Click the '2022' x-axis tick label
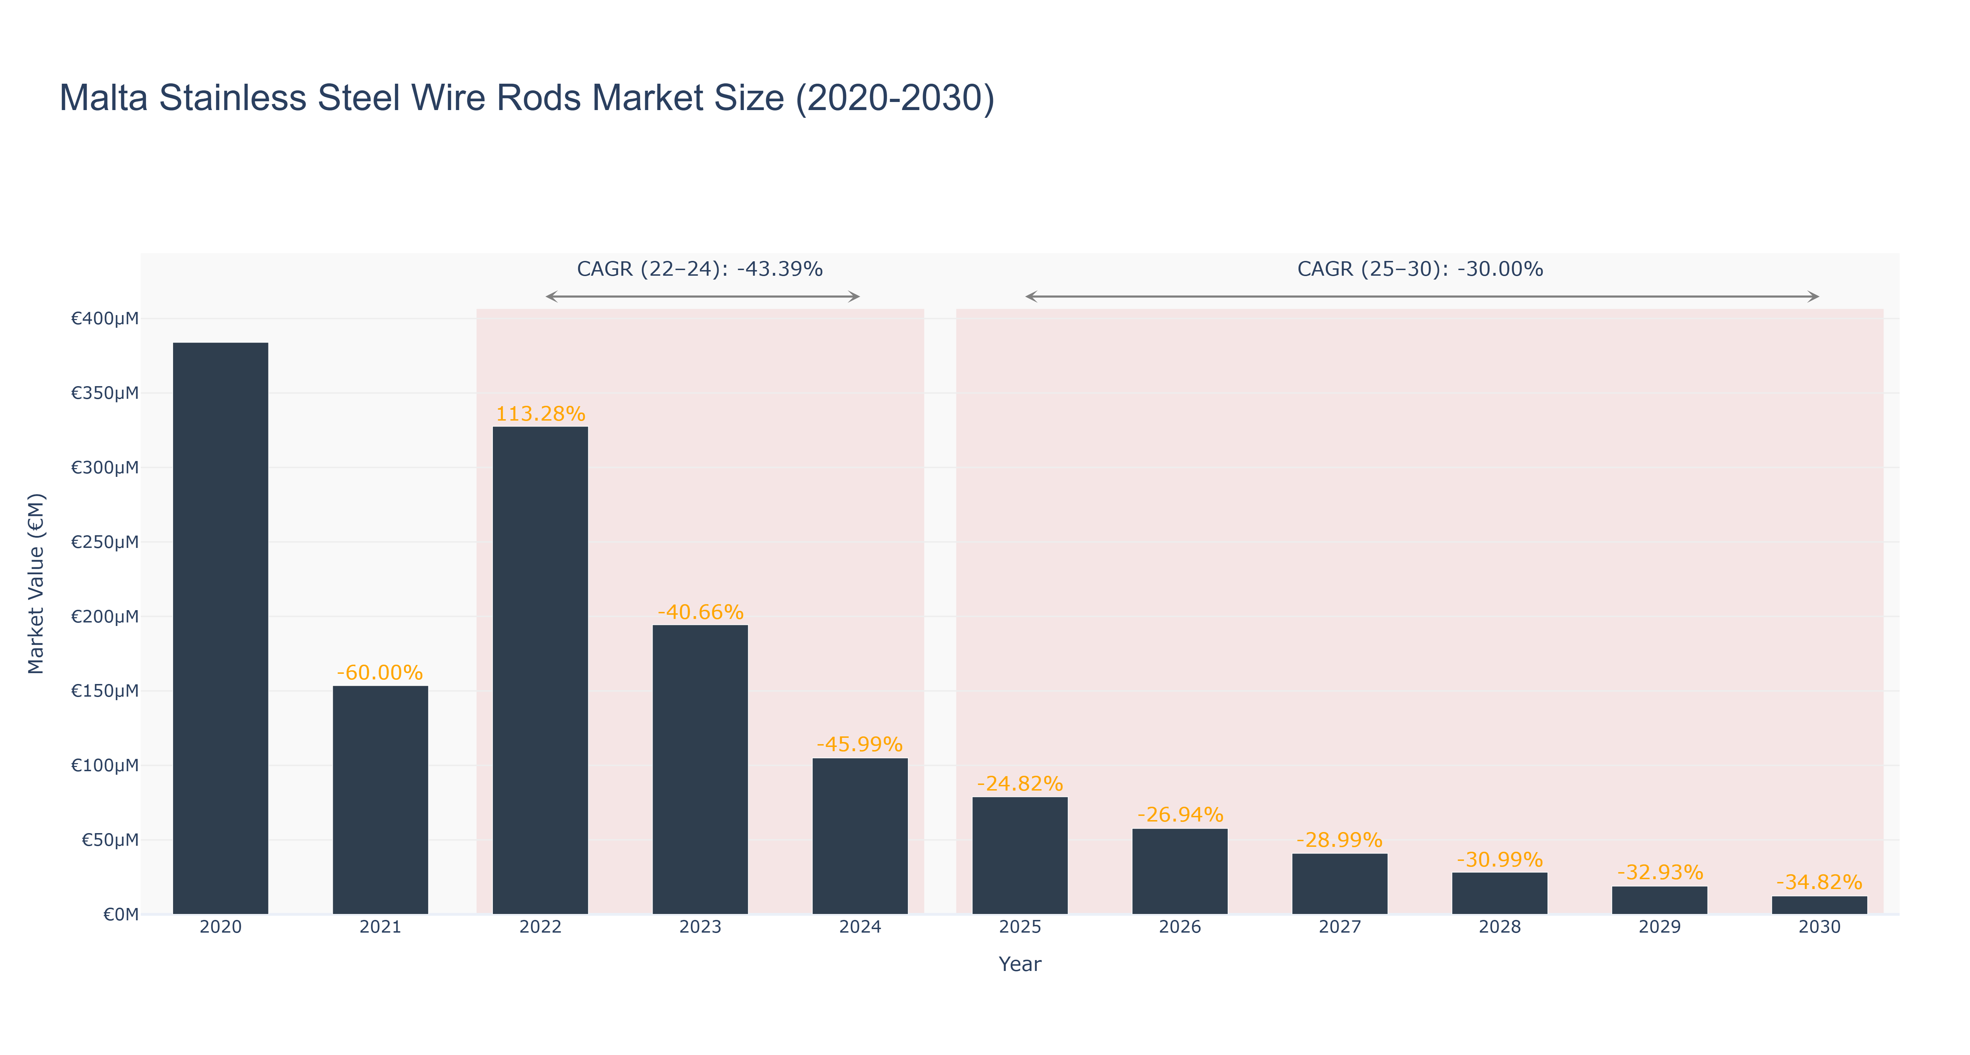The height and width of the screenshot is (1055, 1970). click(x=540, y=927)
